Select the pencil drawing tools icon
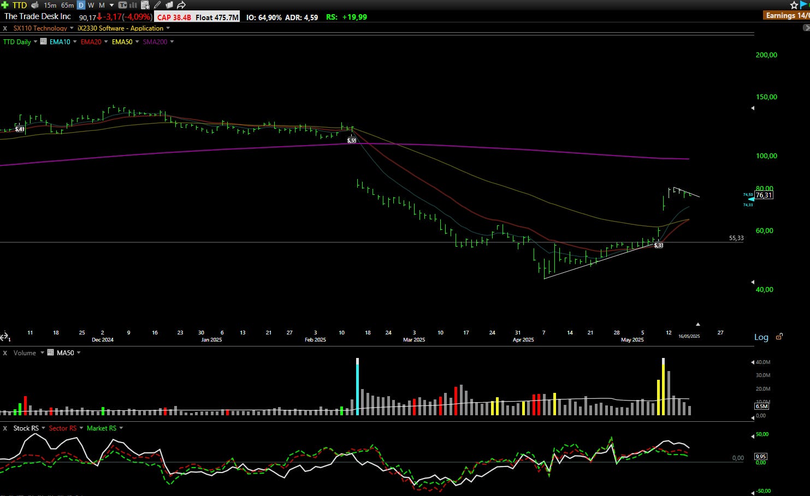Viewport: 810px width, 496px height. (x=157, y=5)
